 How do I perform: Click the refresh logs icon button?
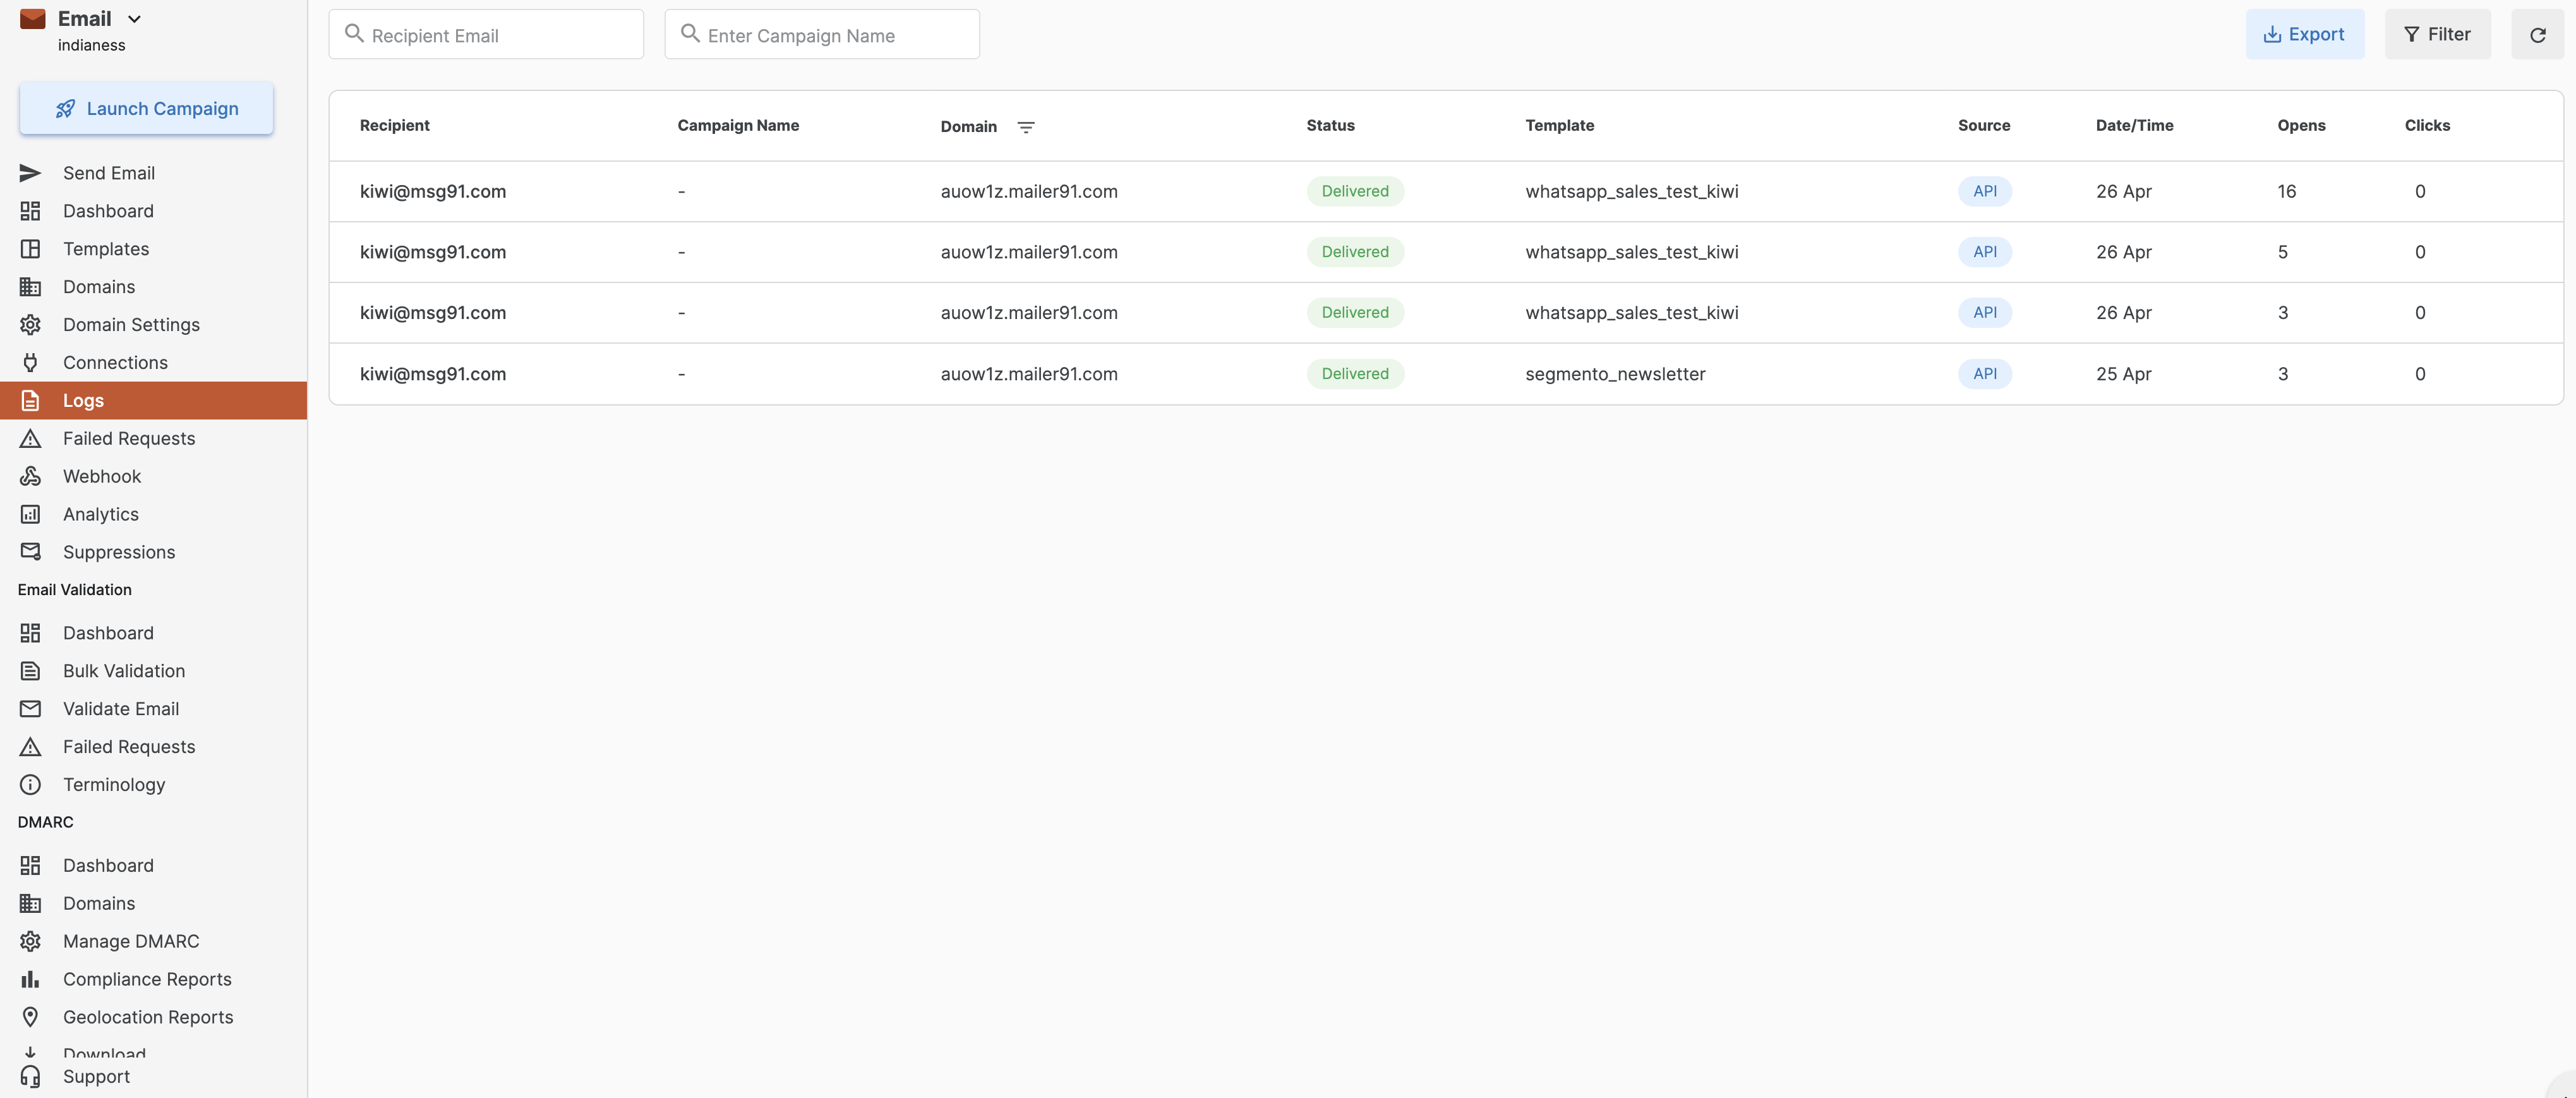click(2537, 35)
